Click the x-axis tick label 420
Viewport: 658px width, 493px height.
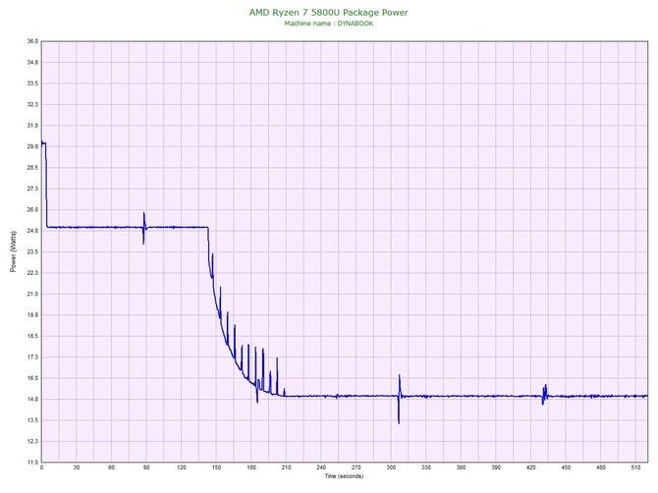[531, 467]
